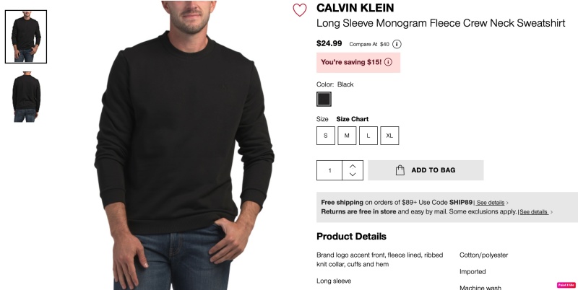Click shopping bag icon in Add to Bag

[x=400, y=170]
